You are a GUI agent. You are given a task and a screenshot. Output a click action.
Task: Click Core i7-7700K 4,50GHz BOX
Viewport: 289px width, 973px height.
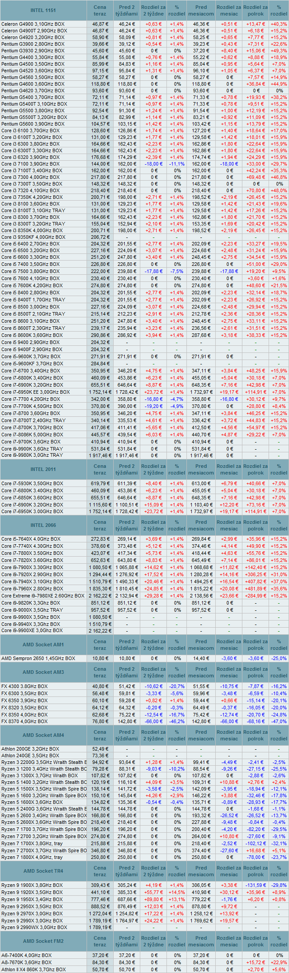(32, 406)
